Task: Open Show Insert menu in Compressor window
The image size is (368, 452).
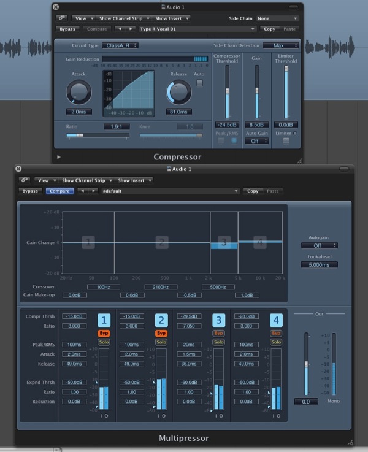Action: pyautogui.click(x=171, y=18)
